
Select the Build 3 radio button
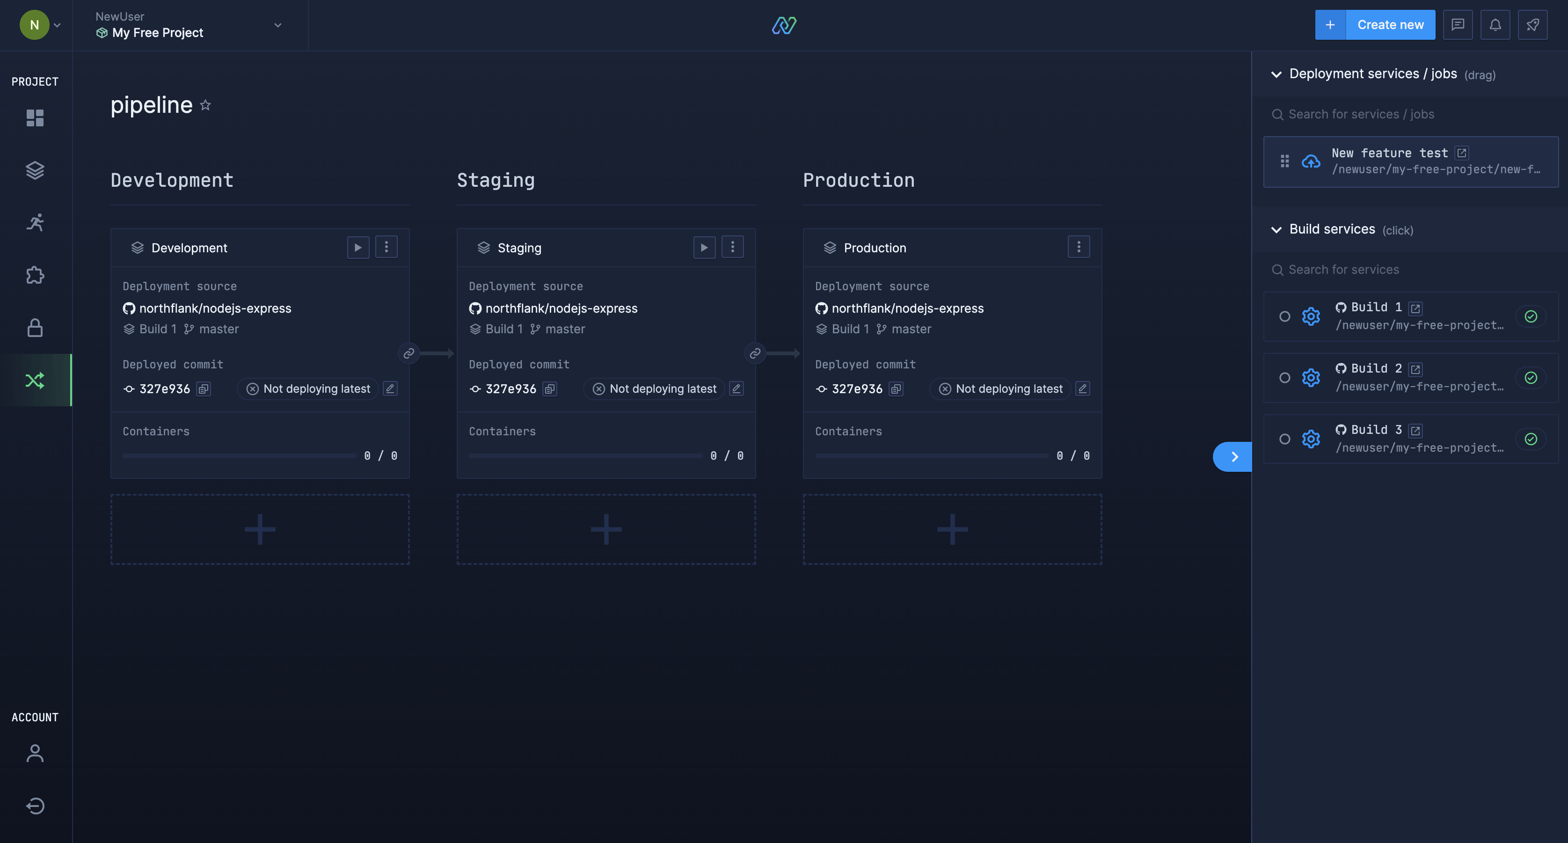(x=1285, y=439)
